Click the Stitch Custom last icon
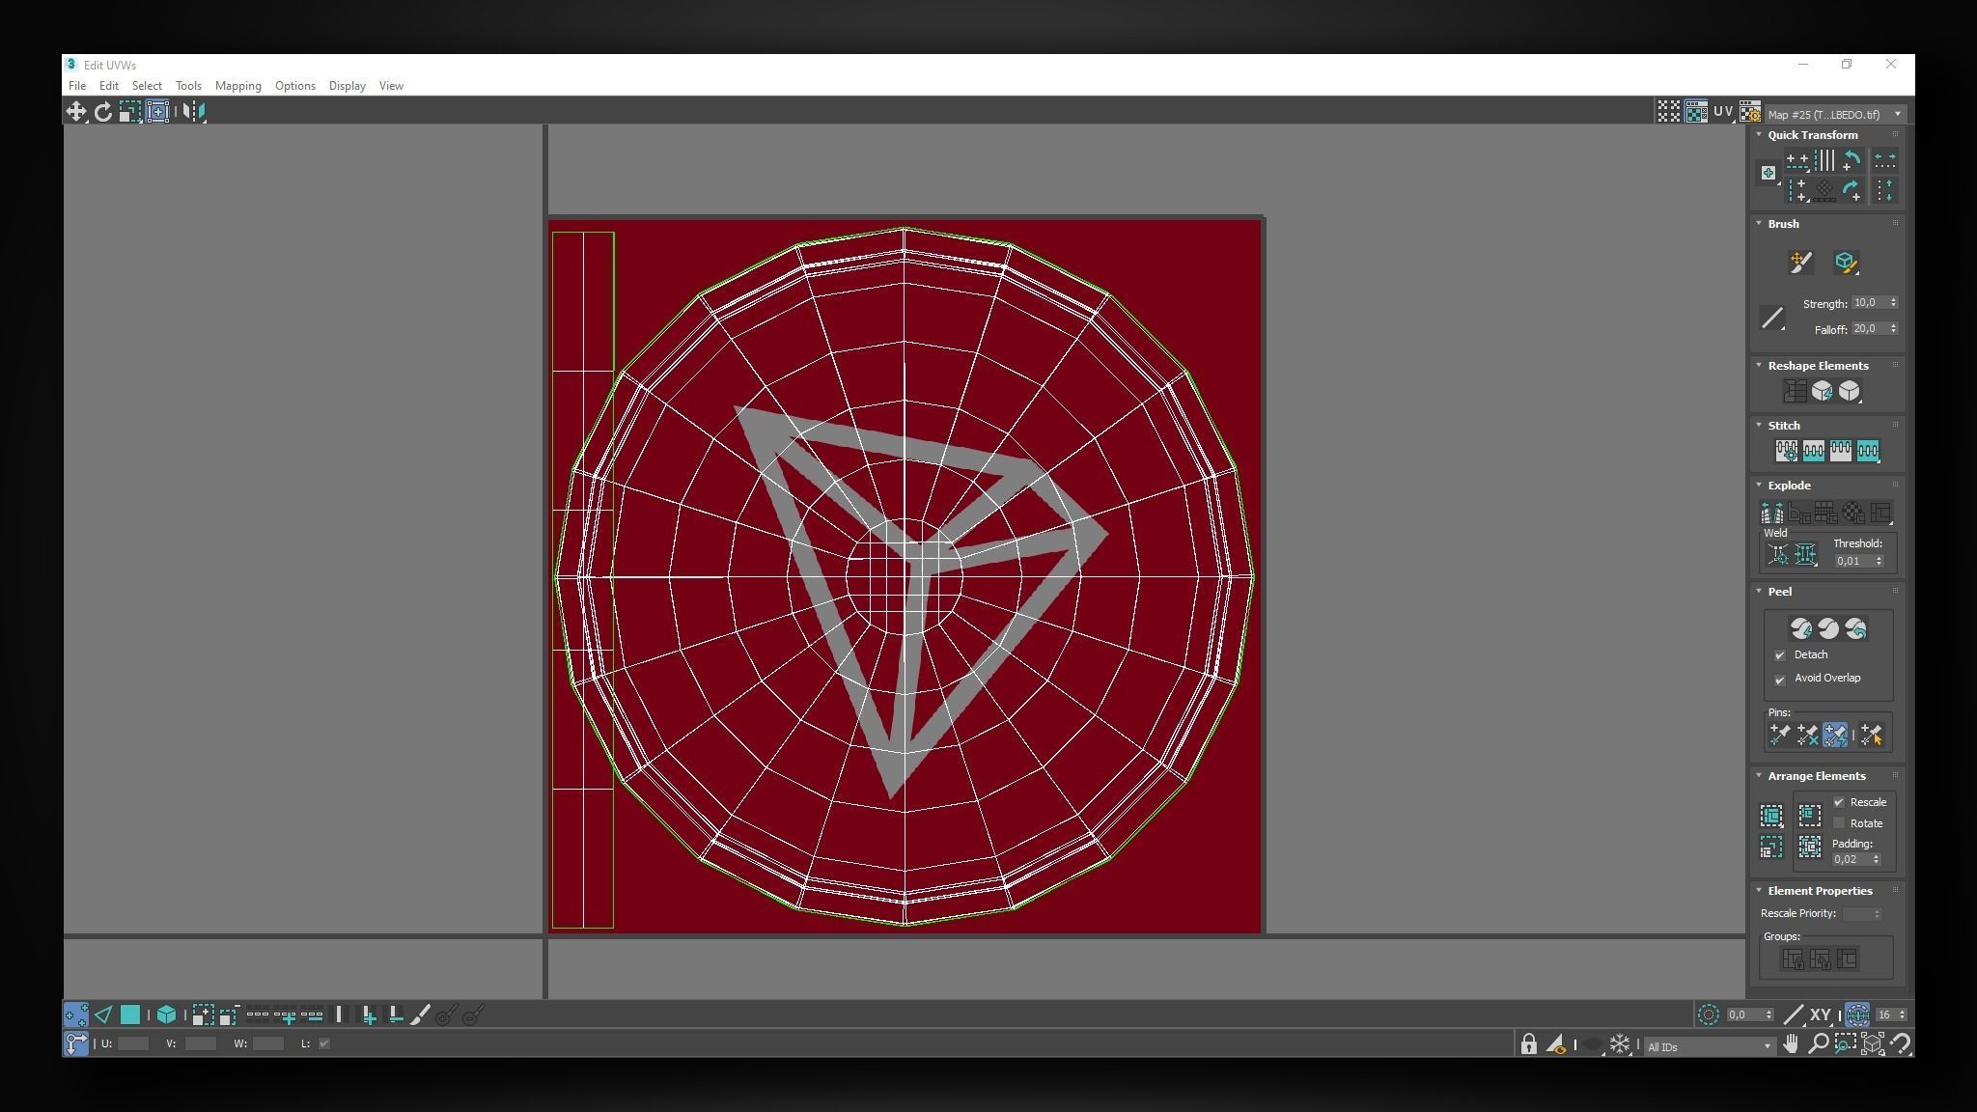1977x1112 pixels. 1868,451
